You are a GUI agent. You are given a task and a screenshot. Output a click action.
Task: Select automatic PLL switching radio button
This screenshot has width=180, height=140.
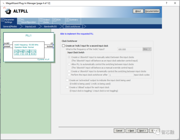(x=69, y=64)
